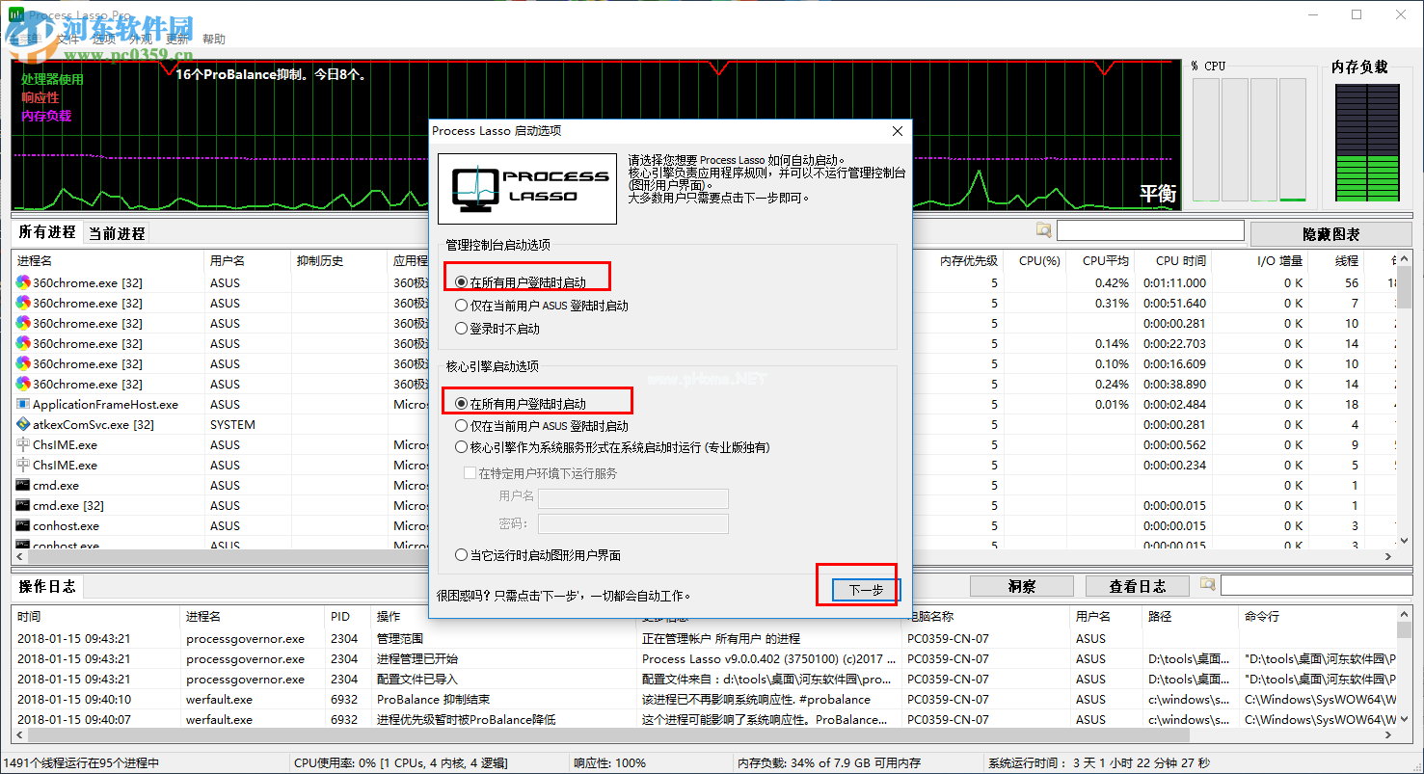Sort processes by the 进程名 column header
The width and height of the screenshot is (1424, 774).
(108, 260)
